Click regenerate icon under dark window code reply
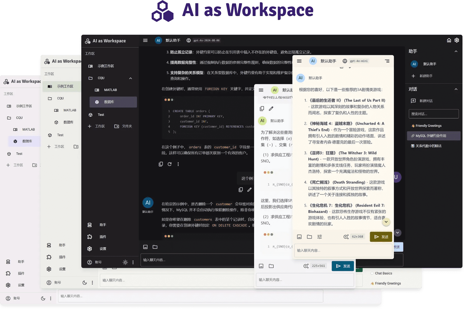Screen dimensions: 465x309 tap(169, 164)
